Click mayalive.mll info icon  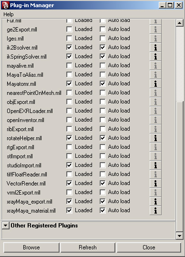pos(155,66)
